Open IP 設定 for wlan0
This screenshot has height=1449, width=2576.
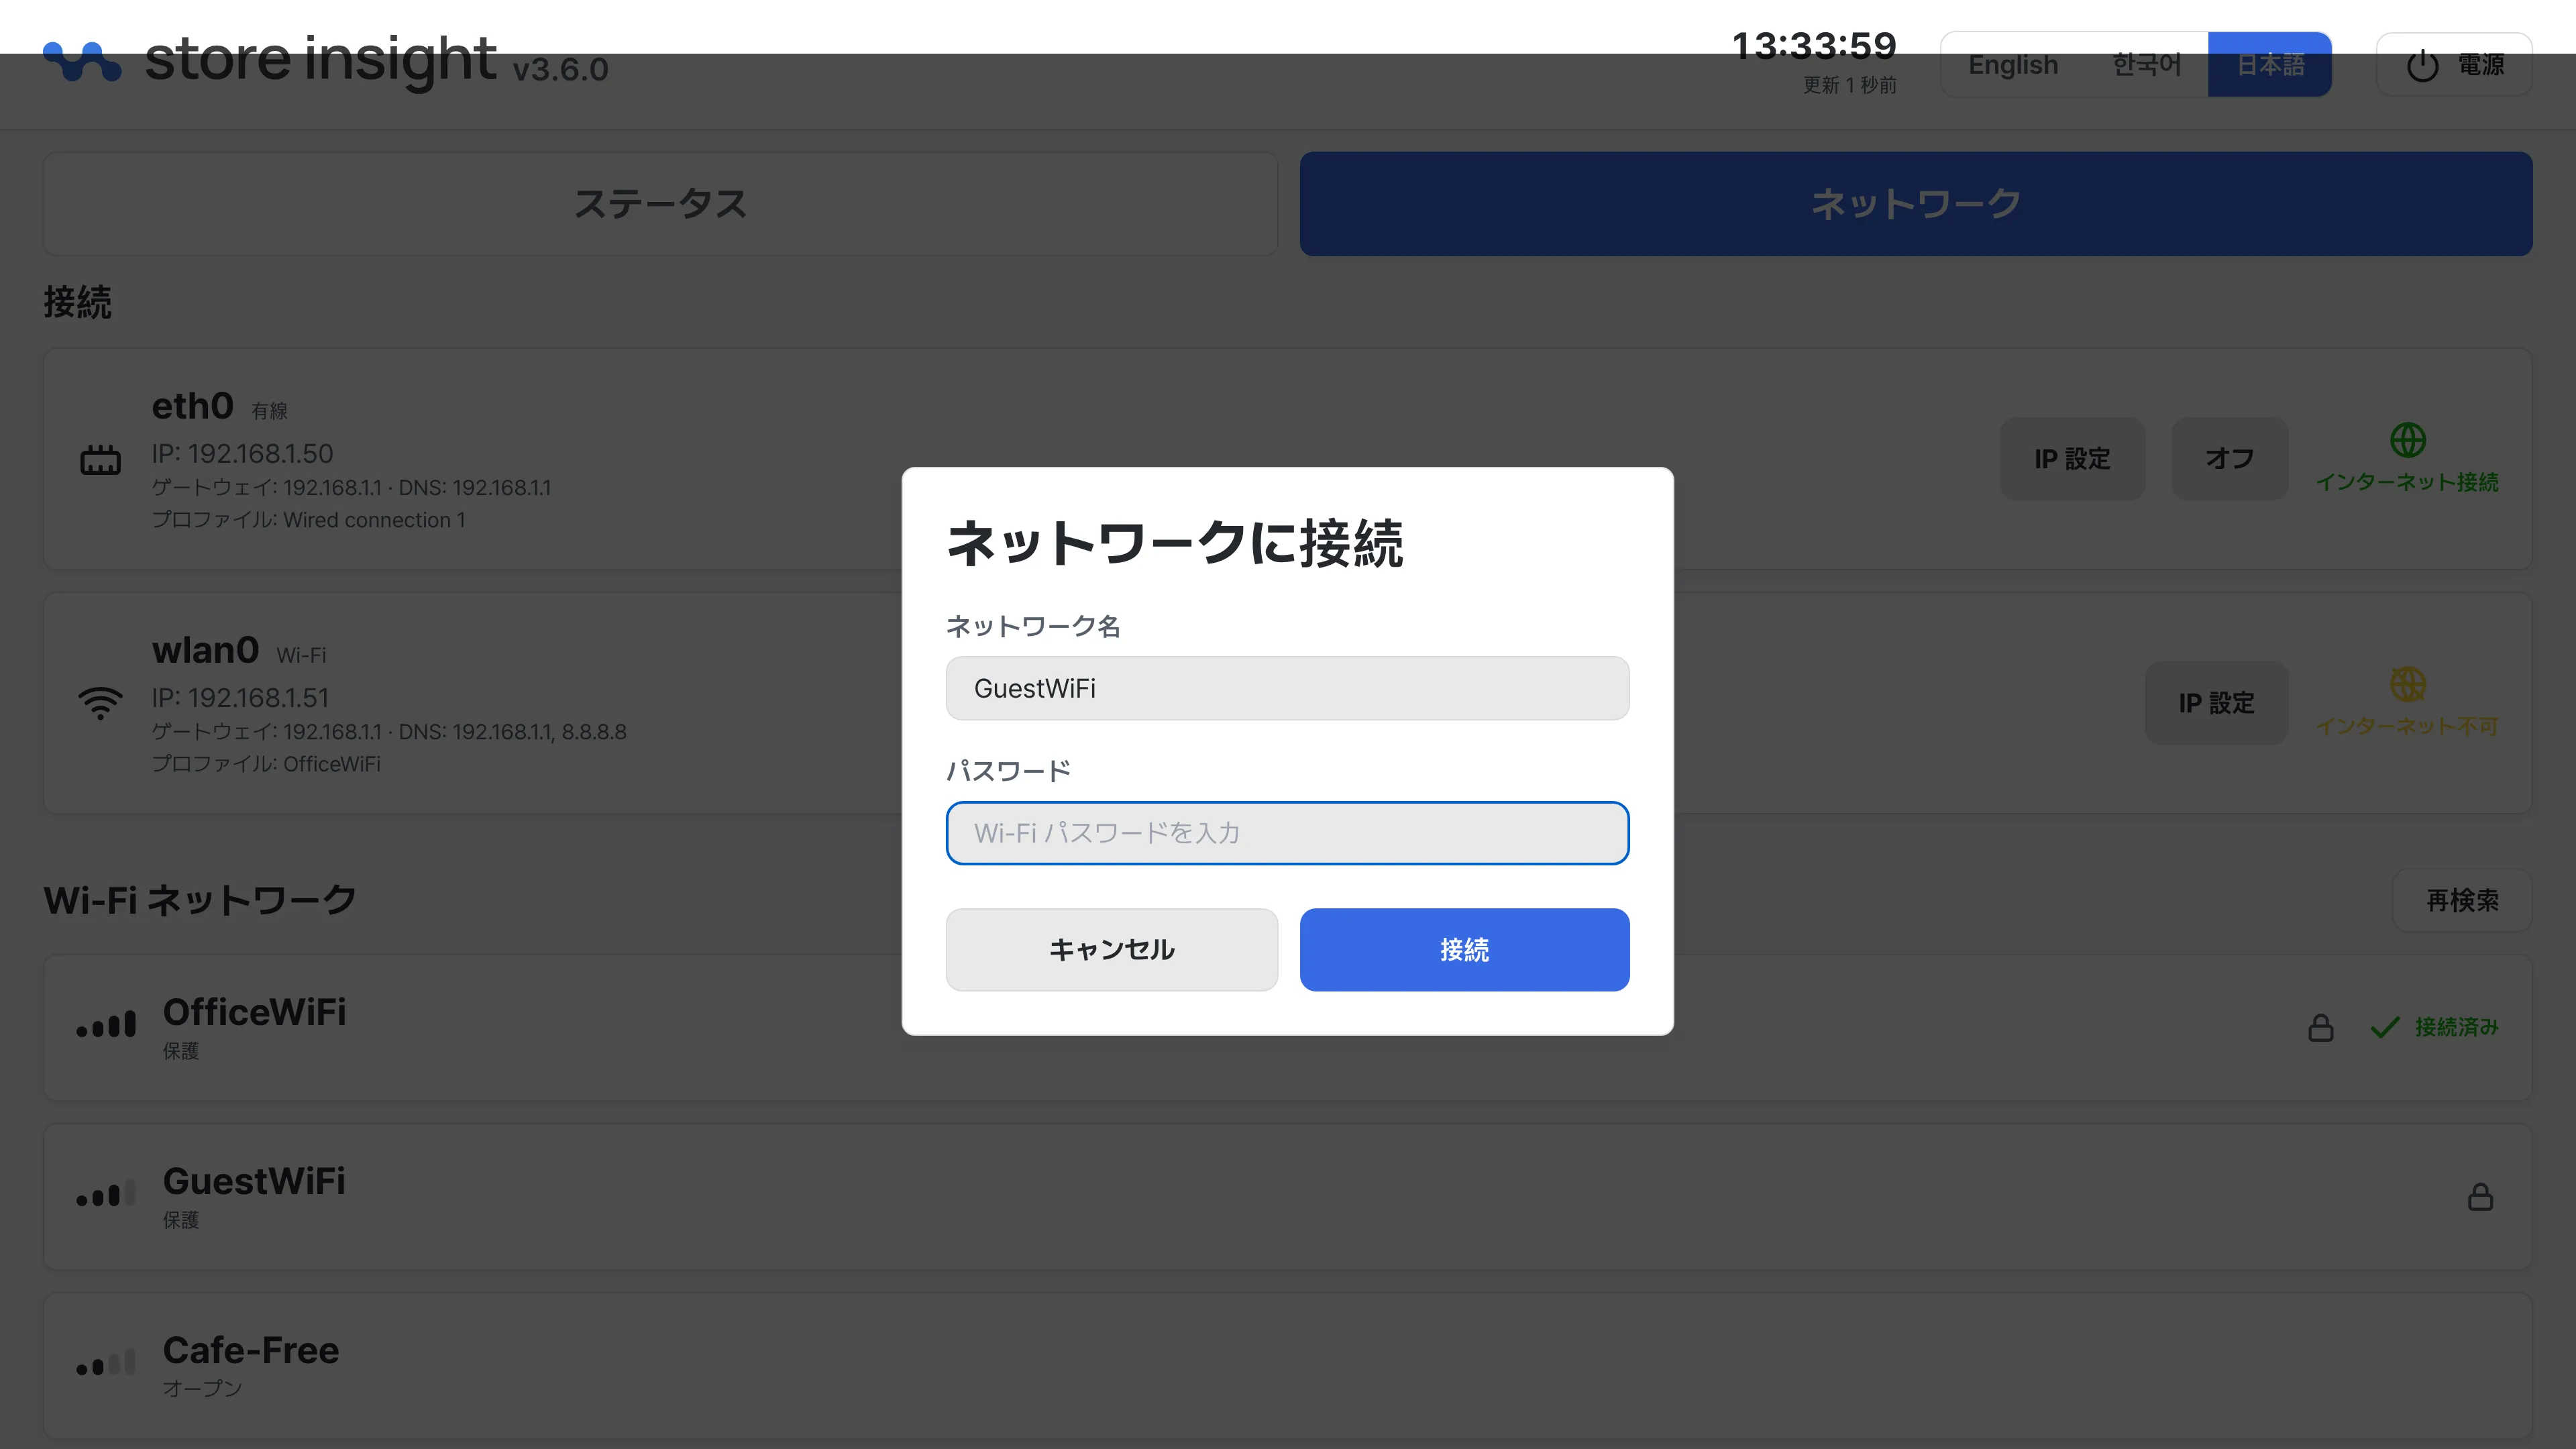(x=2216, y=703)
